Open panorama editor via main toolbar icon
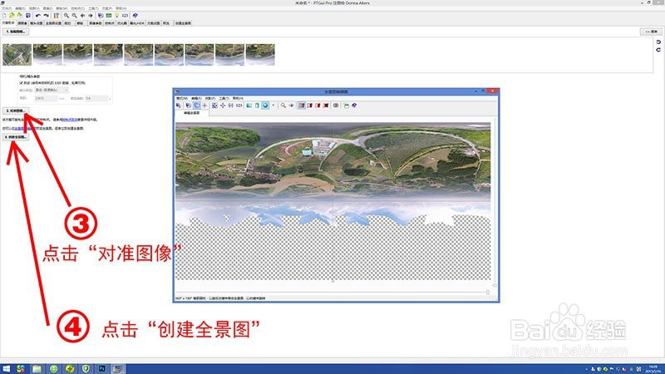665x374 pixels. point(101,15)
